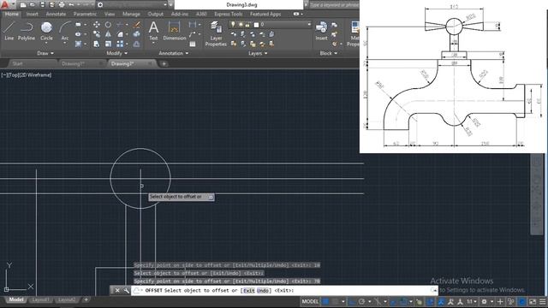Expand the Layers panel

click(x=258, y=53)
